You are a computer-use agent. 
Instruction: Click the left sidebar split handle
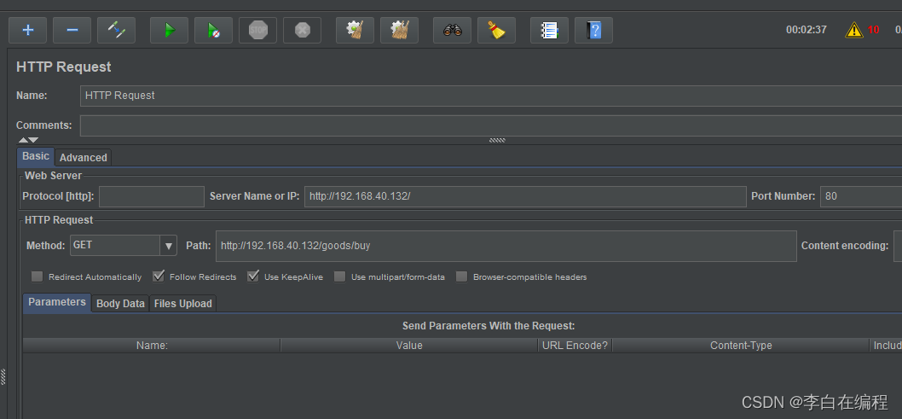point(3,377)
